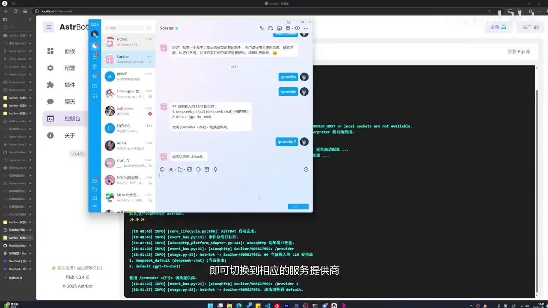The width and height of the screenshot is (548, 308).
Task: Open the /Just .*/ conversation in QQ
Action: click(x=128, y=163)
